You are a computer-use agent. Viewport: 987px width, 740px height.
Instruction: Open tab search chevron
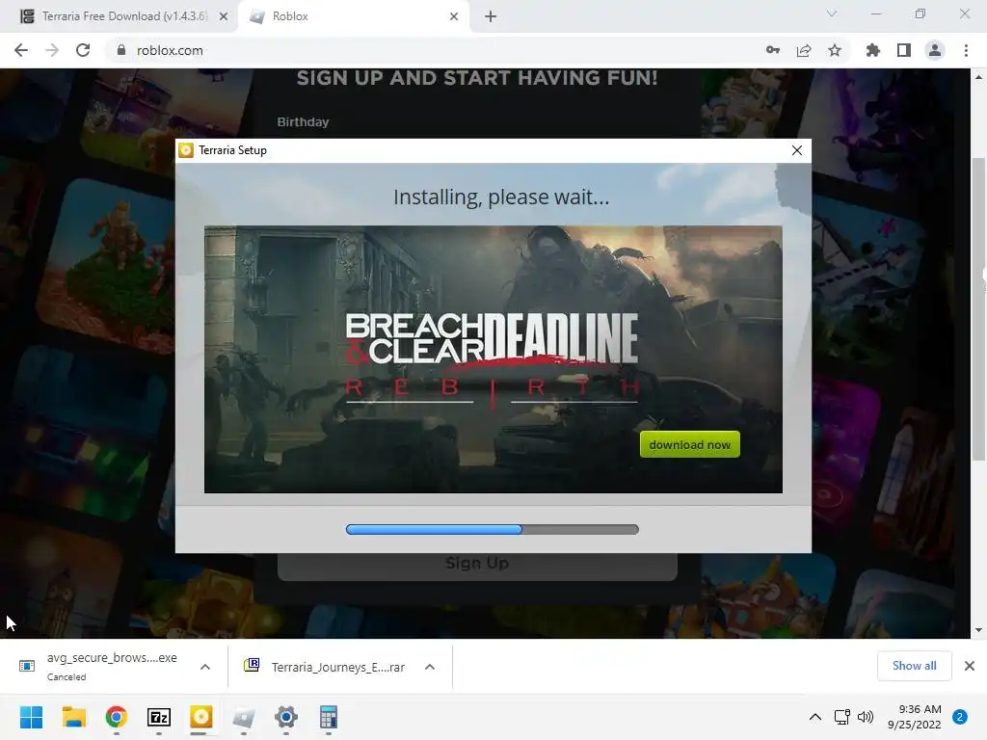(x=832, y=13)
